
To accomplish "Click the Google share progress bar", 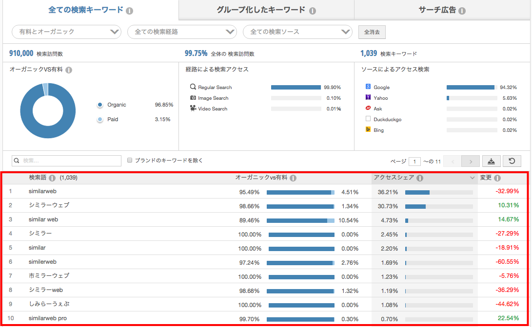I will 472,87.
